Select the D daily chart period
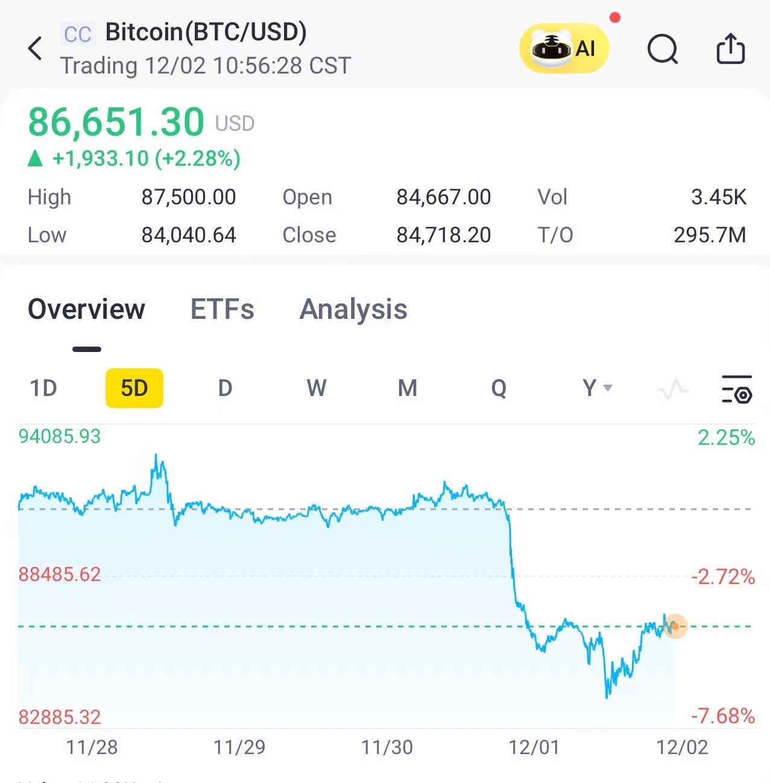 [x=225, y=388]
